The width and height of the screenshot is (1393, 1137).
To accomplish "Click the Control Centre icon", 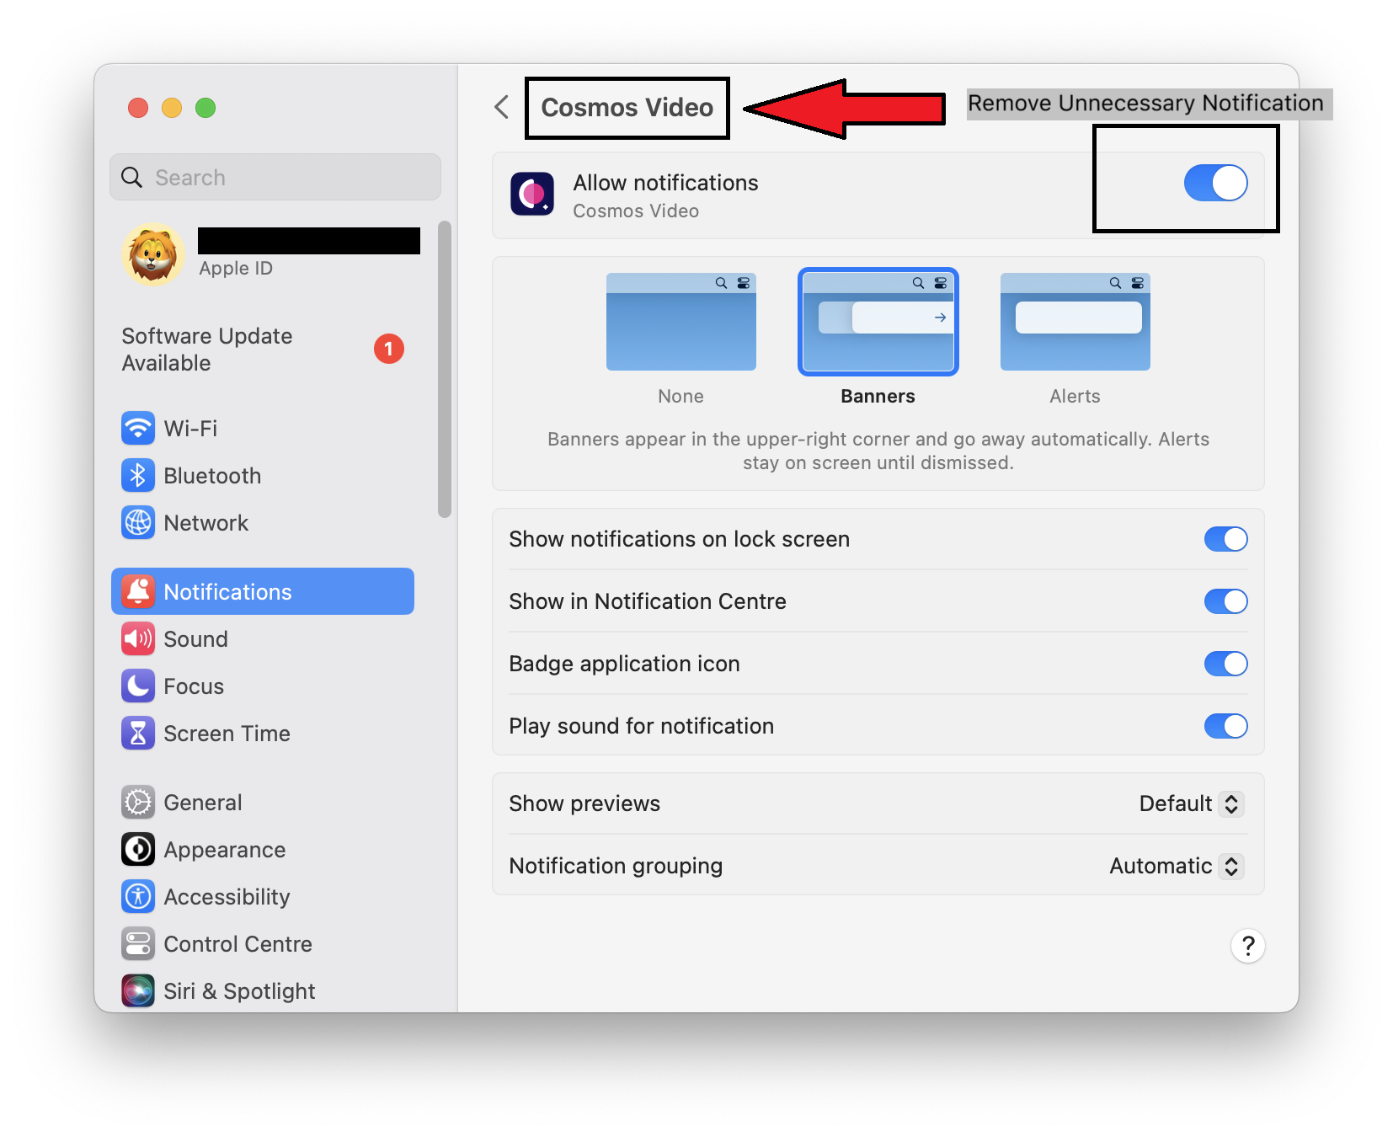I will pos(138,943).
